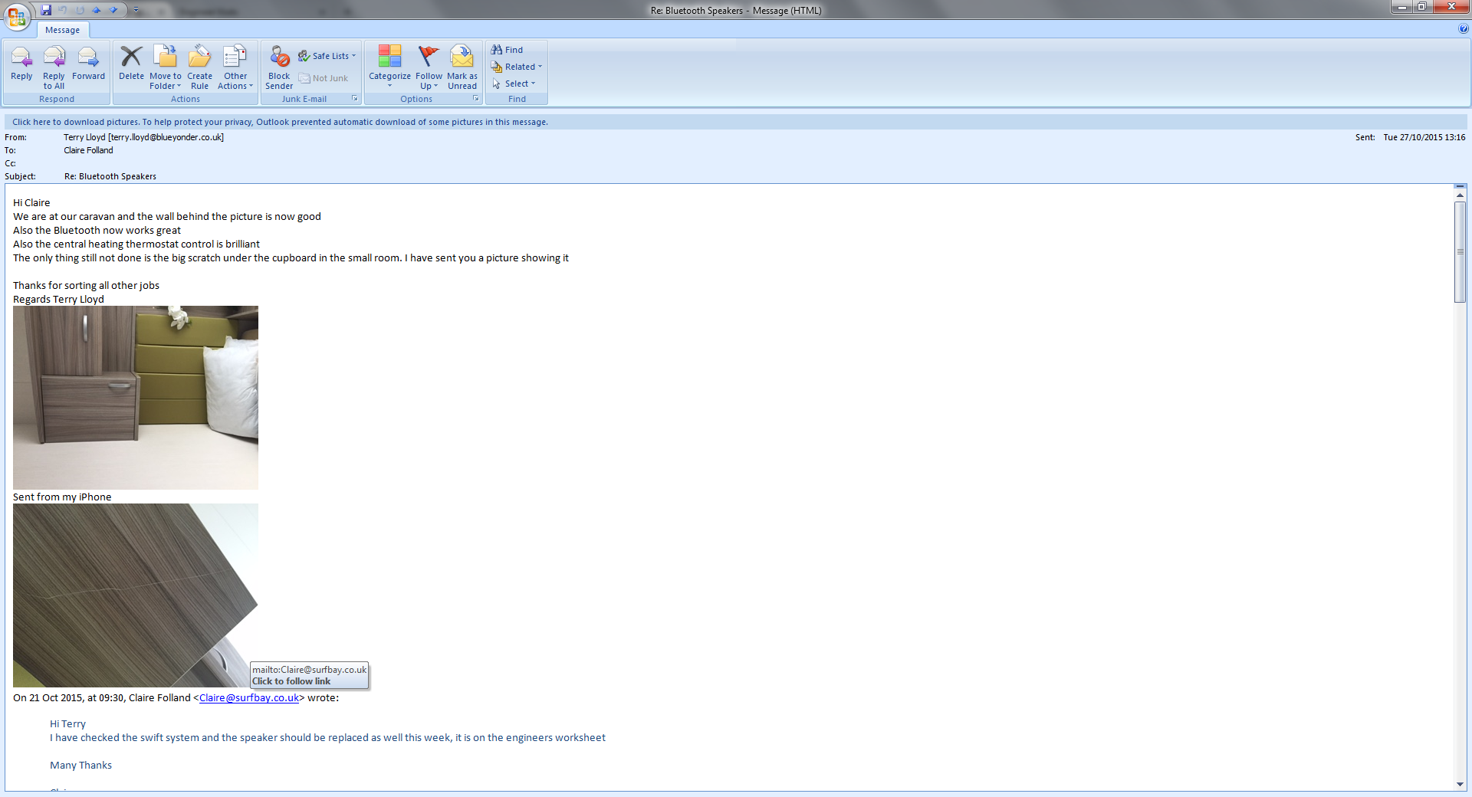Block Sender of this email
Viewport: 1472px width, 797px height.
(x=279, y=67)
